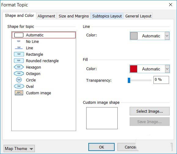The width and height of the screenshot is (177, 154).
Task: Pick the Octagon shape icon
Action: (x=19, y=73)
